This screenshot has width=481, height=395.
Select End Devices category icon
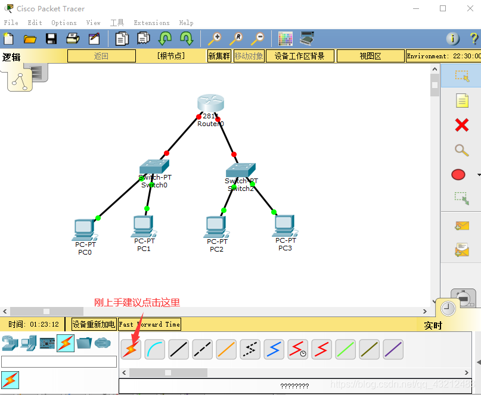pyautogui.click(x=29, y=343)
